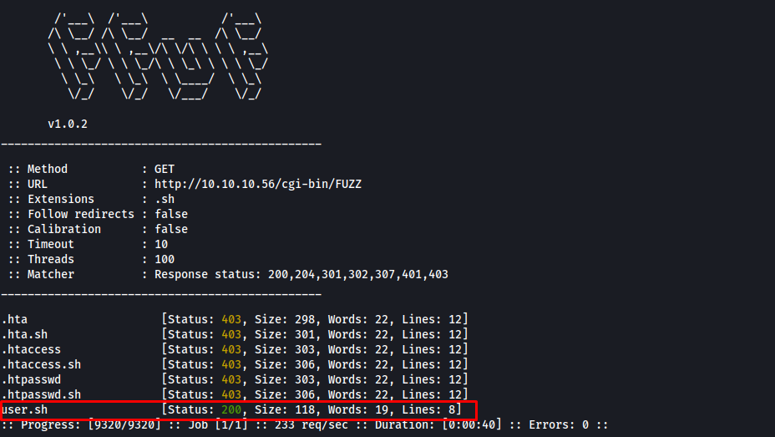
Task: Click the URL http://10.10.10.56/cgi-bin/FUZZ
Action: point(258,184)
